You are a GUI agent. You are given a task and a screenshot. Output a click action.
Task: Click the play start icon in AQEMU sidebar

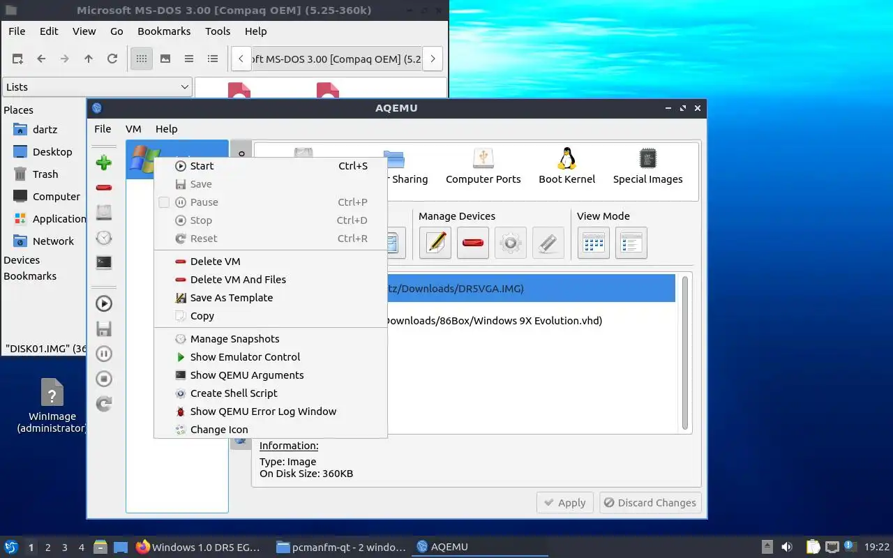pyautogui.click(x=104, y=303)
